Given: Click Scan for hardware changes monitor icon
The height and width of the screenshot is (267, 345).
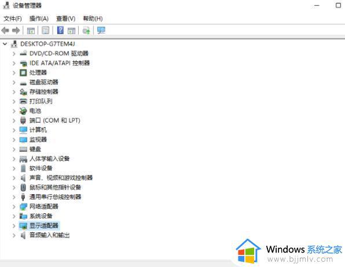Looking at the screenshot, I should pos(101,30).
